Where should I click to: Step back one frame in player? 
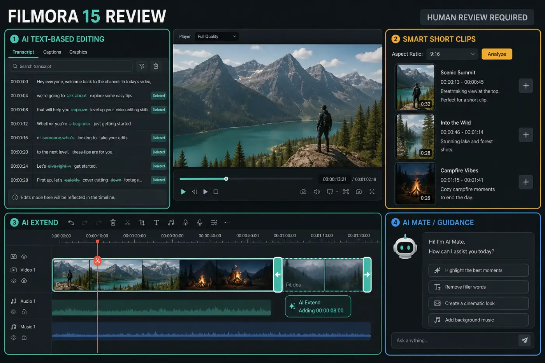pyautogui.click(x=194, y=192)
